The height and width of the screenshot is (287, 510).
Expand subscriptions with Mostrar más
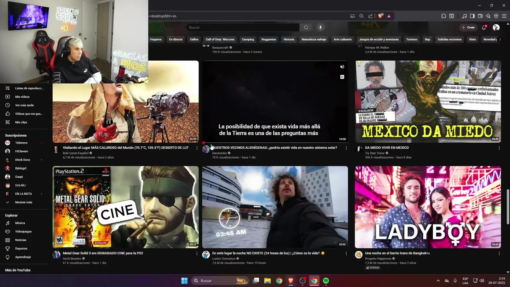(x=24, y=202)
